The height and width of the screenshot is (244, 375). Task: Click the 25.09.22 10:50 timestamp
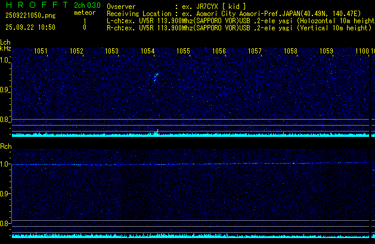[x=30, y=27]
